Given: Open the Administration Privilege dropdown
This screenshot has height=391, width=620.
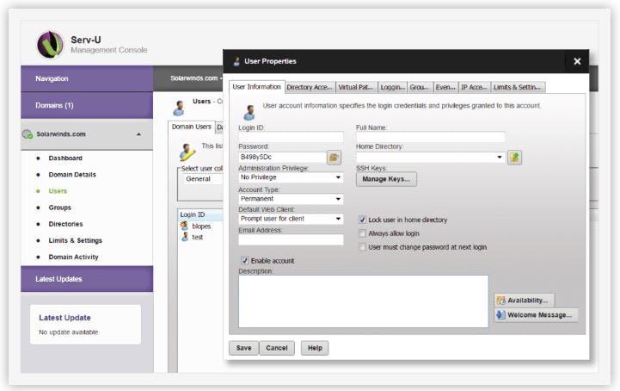Looking at the screenshot, I should point(291,177).
